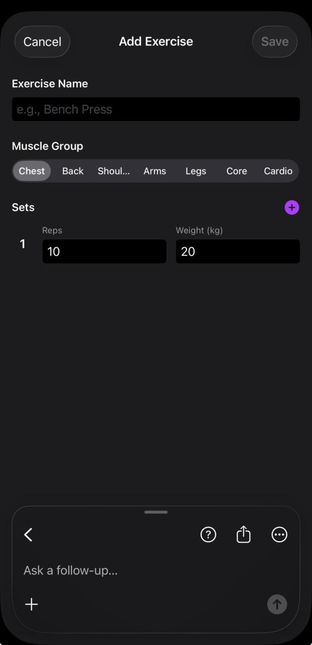Select the Core muscle group
Screen dimensions: 312x645
pyautogui.click(x=236, y=171)
